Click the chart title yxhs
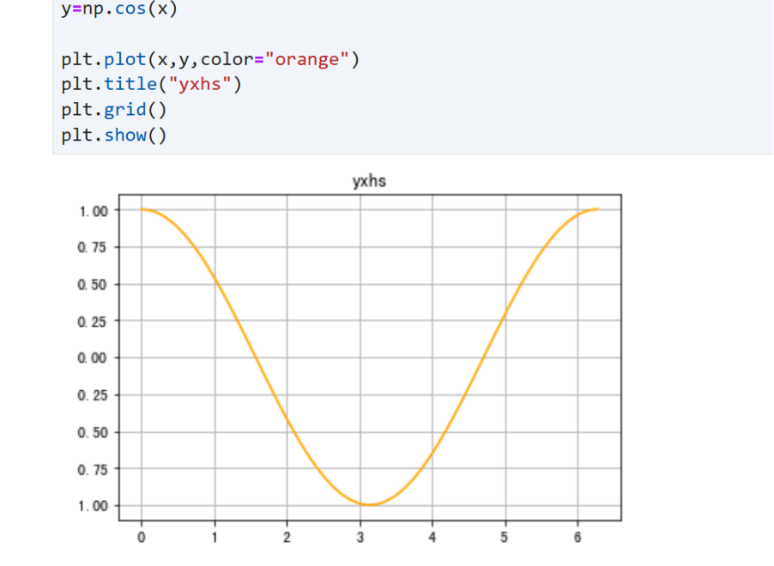The width and height of the screenshot is (774, 566). click(x=369, y=181)
